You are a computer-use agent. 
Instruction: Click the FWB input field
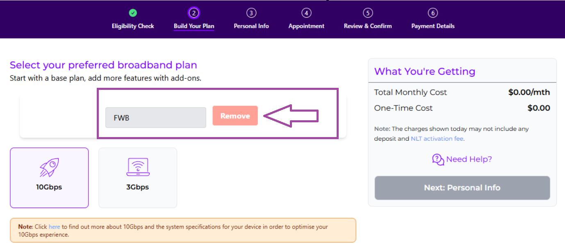point(155,118)
